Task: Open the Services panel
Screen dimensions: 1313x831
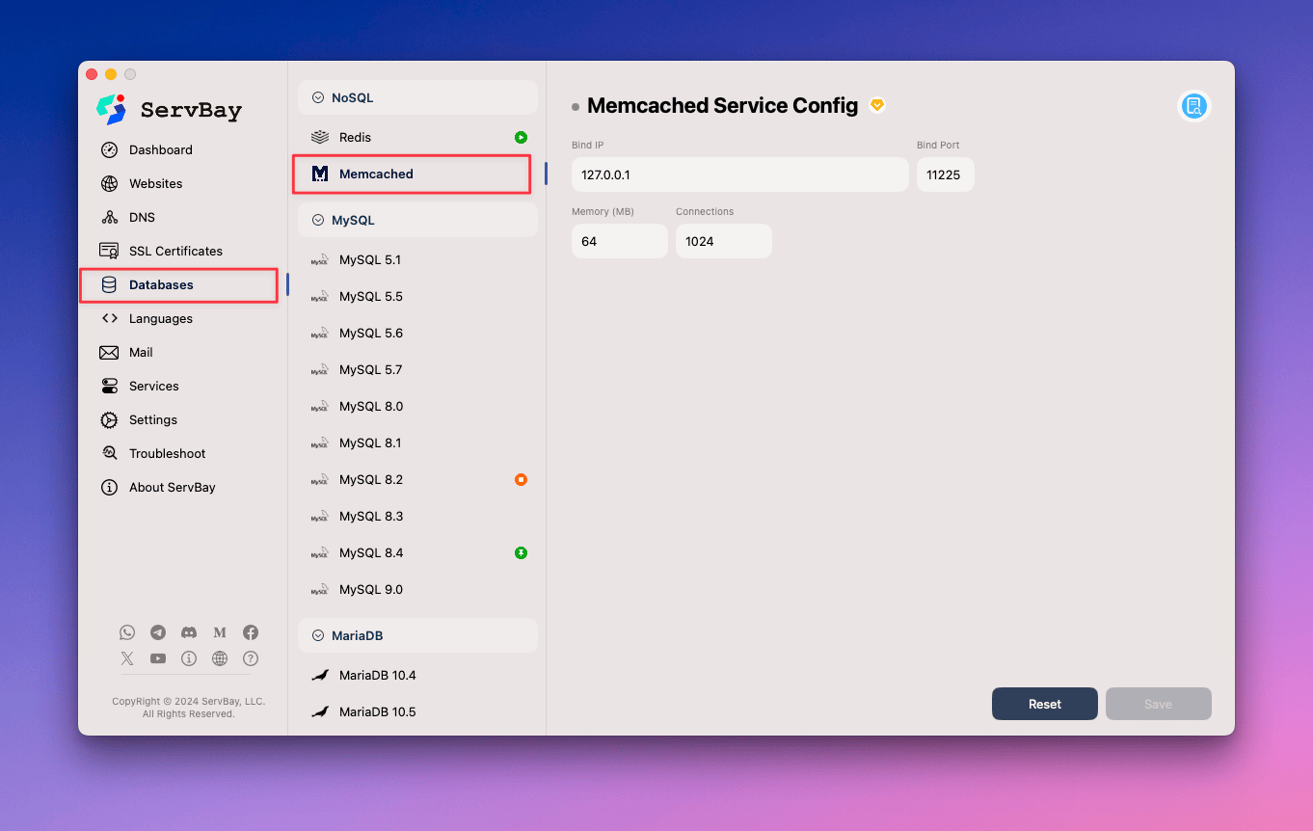Action: (x=152, y=386)
